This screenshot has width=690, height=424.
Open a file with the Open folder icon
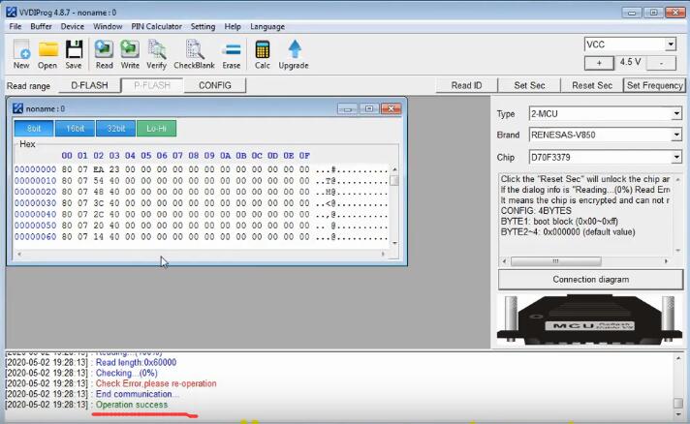pos(47,54)
